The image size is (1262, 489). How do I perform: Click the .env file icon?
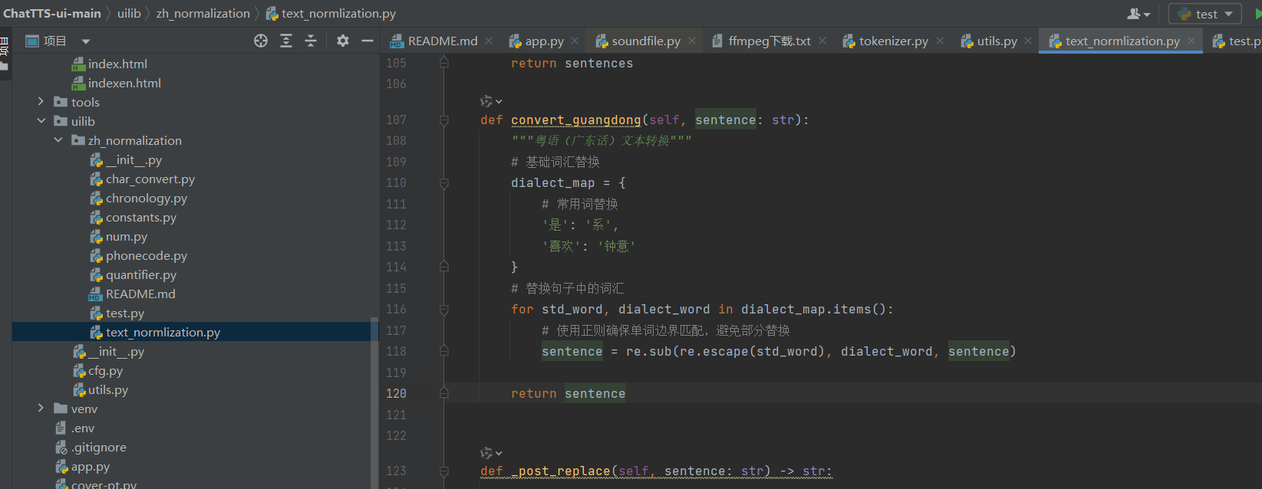[x=61, y=428]
